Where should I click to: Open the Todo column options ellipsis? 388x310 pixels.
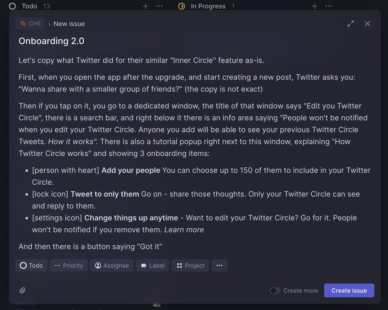tap(159, 6)
